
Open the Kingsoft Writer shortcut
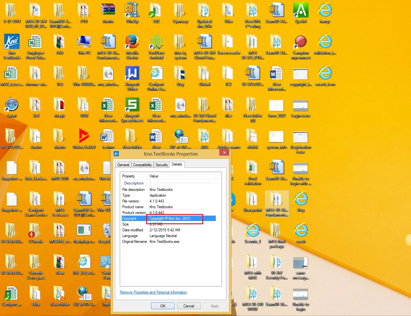tap(132, 78)
